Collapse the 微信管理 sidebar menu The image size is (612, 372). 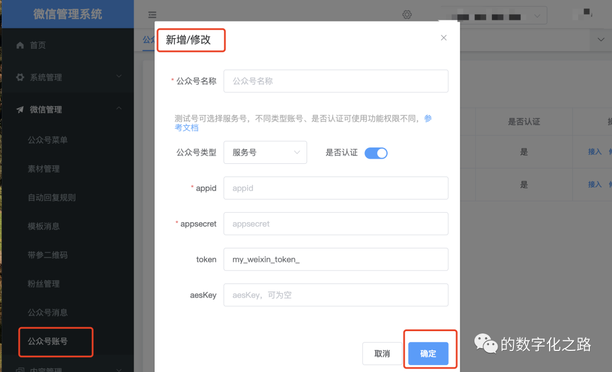tap(119, 108)
